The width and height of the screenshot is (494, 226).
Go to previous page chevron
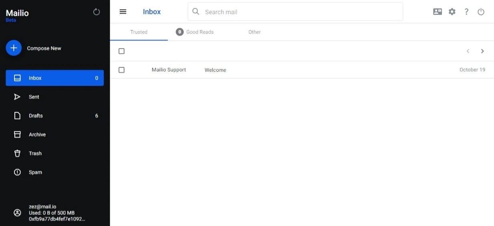pos(468,51)
